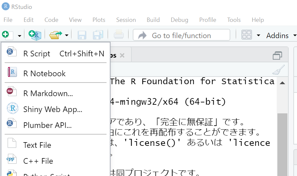The image size is (297, 176).
Task: Open the Code menu
Action: click(x=51, y=20)
